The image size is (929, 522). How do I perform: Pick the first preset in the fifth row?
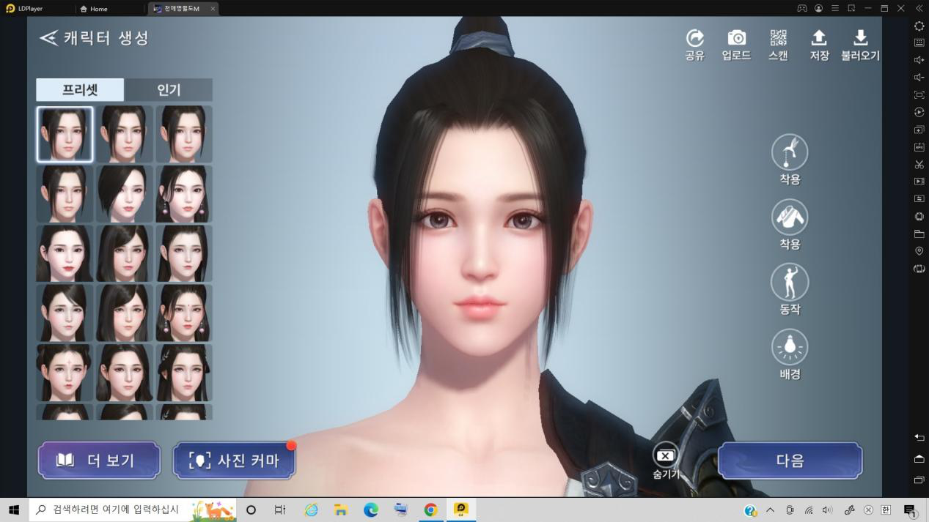point(65,373)
